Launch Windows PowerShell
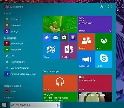 [x=17, y=68]
